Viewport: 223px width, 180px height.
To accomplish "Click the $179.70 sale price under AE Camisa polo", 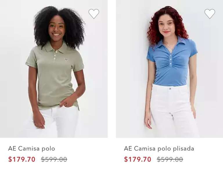I will [22, 159].
